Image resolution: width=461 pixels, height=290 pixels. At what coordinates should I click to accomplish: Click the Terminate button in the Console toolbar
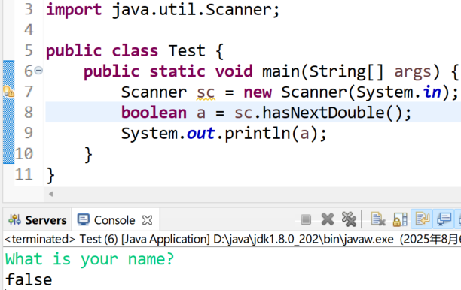tap(306, 219)
